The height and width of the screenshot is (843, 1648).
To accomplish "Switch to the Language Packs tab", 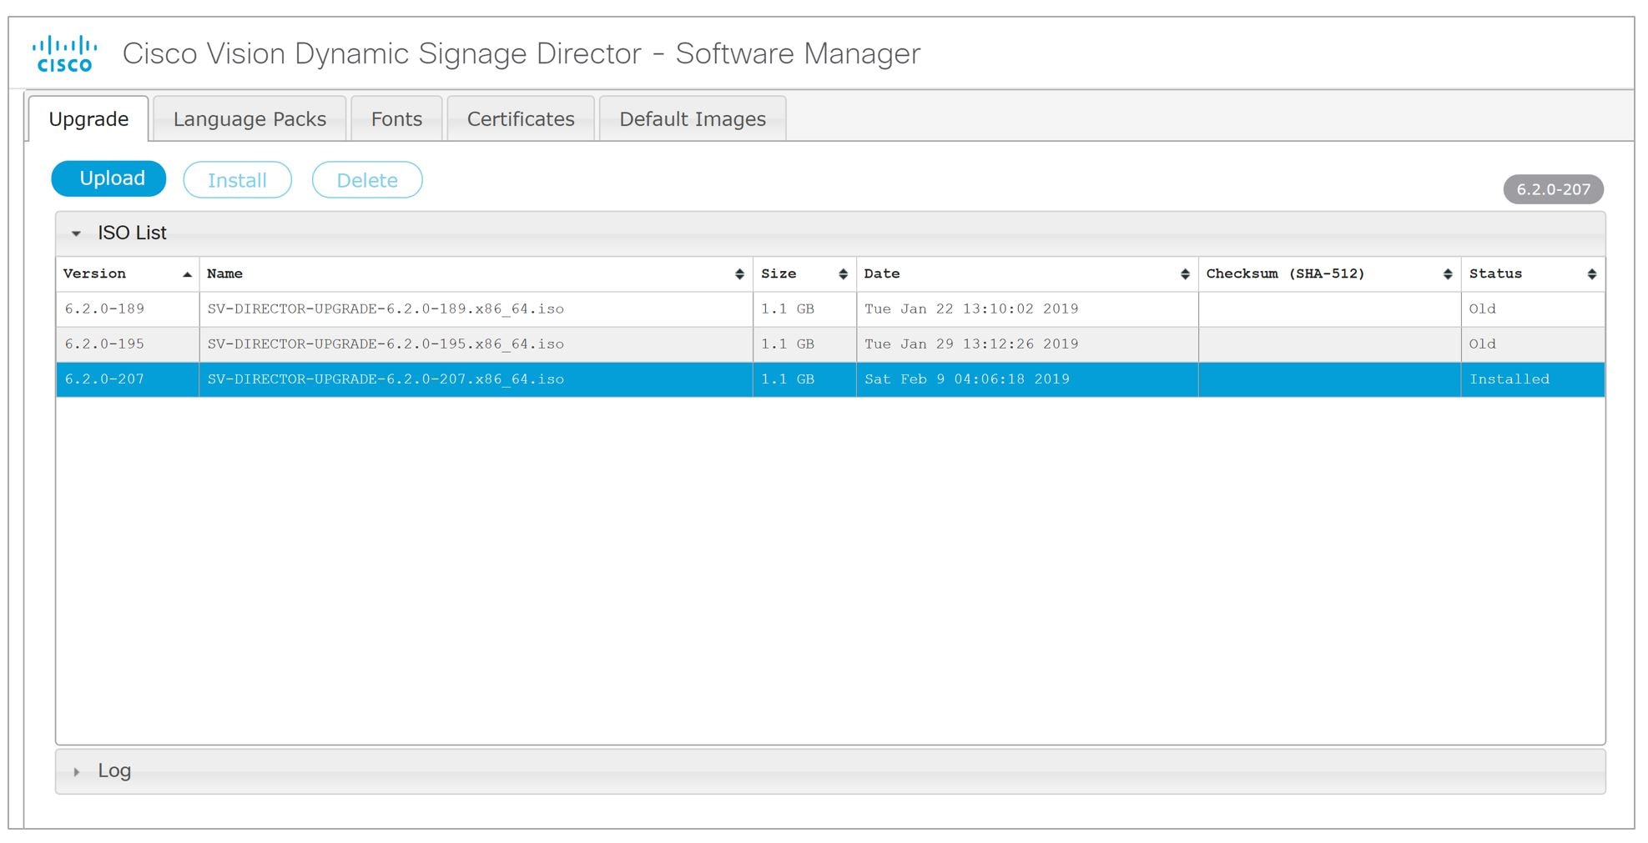I will click(249, 118).
